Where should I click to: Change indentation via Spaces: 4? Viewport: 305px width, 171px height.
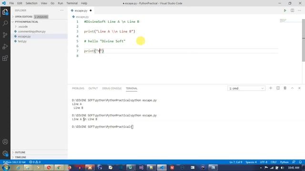[251, 162]
